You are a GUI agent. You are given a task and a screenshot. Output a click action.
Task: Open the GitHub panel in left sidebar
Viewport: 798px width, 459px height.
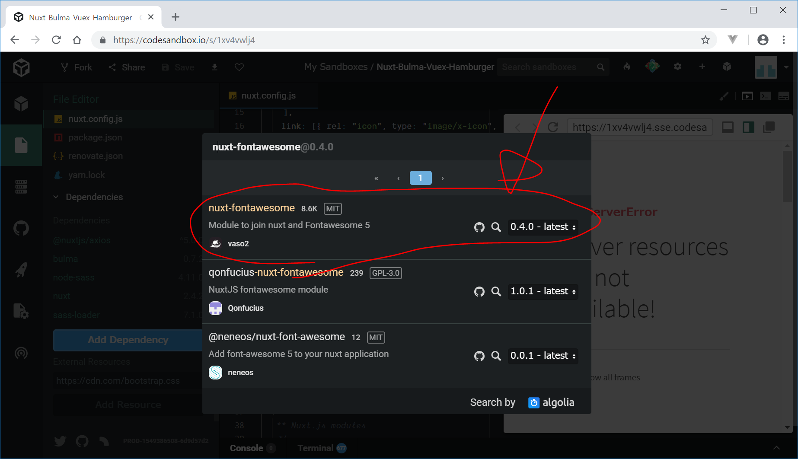coord(21,228)
